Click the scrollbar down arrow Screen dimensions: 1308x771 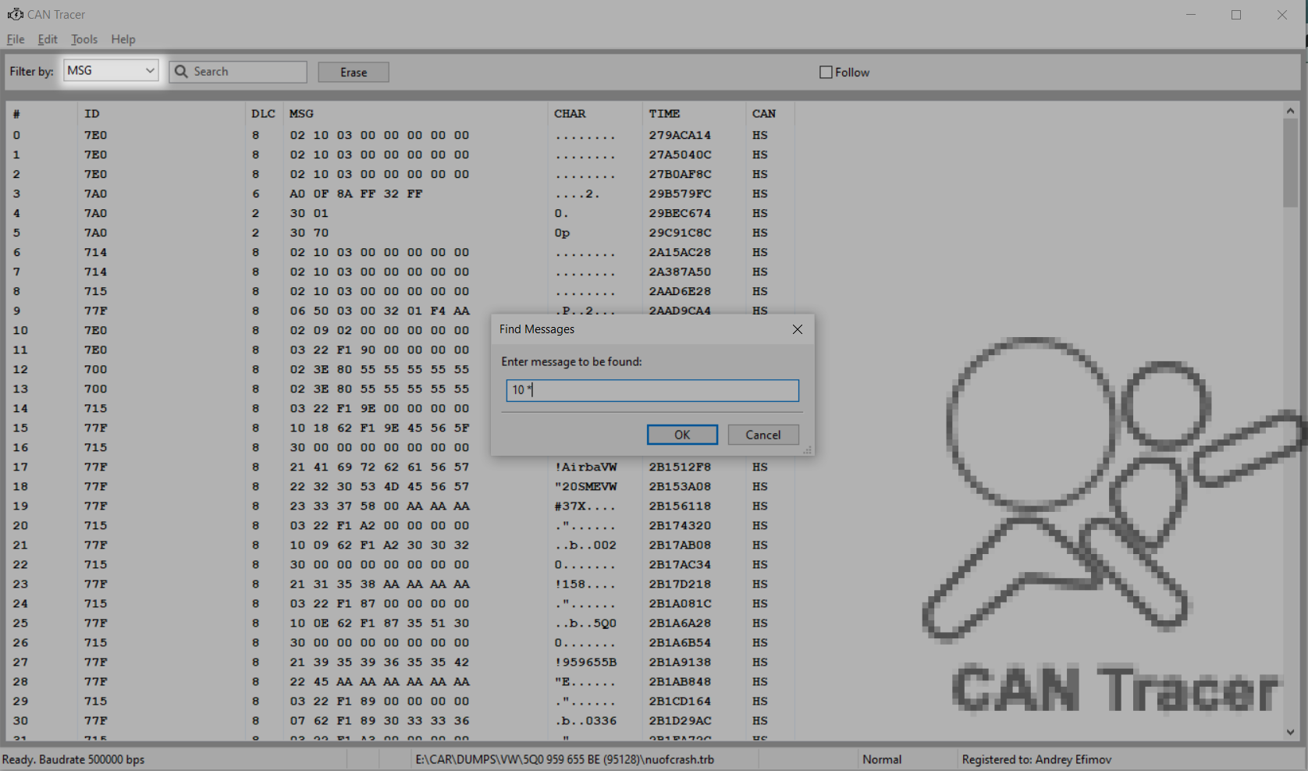pyautogui.click(x=1290, y=732)
